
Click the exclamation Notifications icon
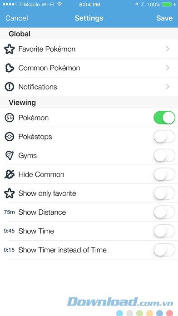coord(9,87)
